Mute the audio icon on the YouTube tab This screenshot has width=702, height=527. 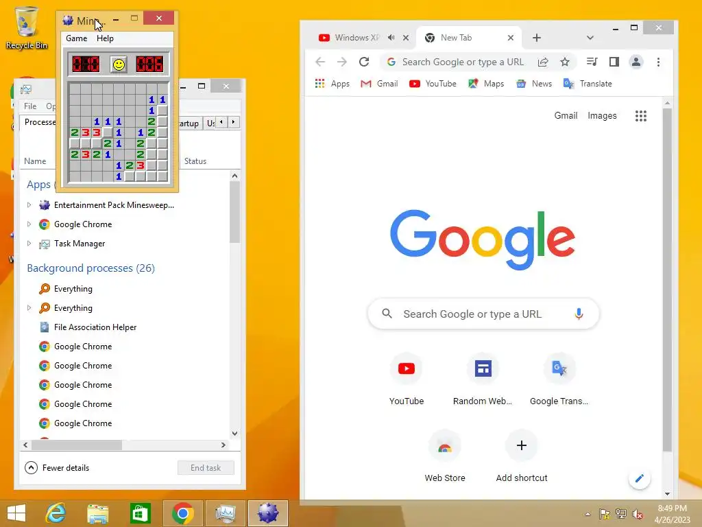tap(391, 38)
